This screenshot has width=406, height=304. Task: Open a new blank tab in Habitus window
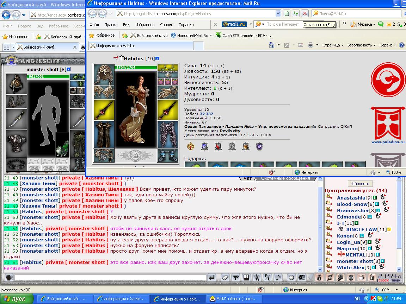(199, 46)
